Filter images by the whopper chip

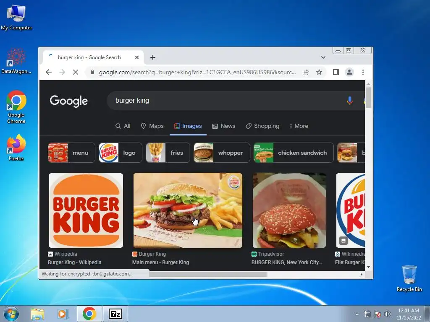coord(222,153)
